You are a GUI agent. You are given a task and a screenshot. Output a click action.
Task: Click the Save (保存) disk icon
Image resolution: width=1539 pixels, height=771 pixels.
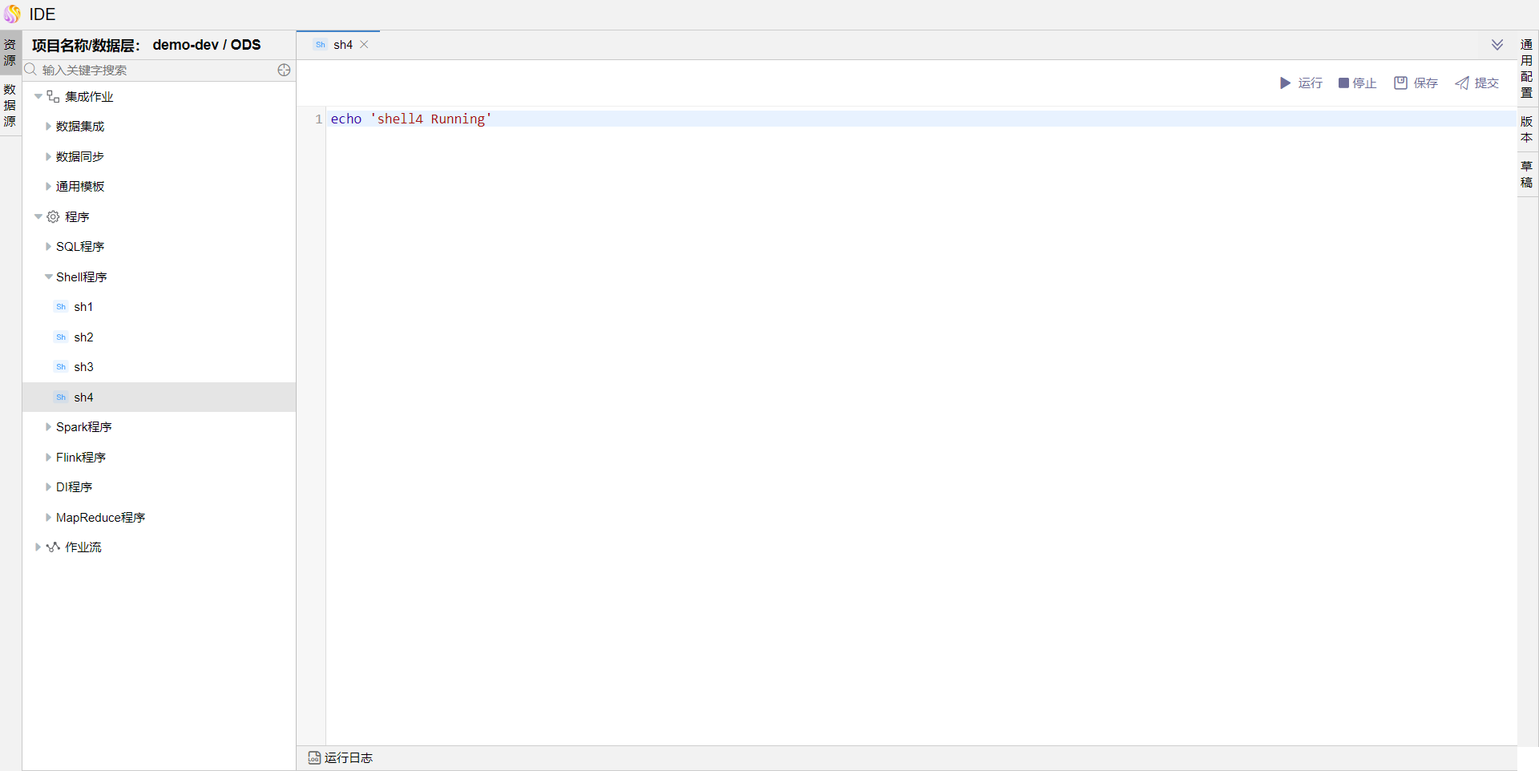tap(1400, 83)
